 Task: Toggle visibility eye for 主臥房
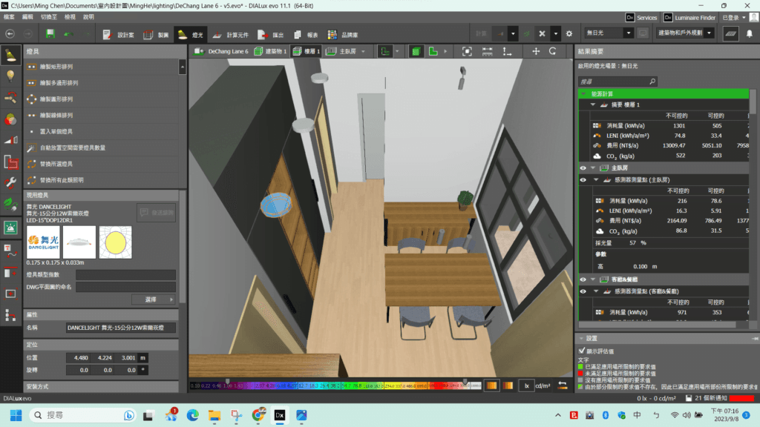(583, 168)
